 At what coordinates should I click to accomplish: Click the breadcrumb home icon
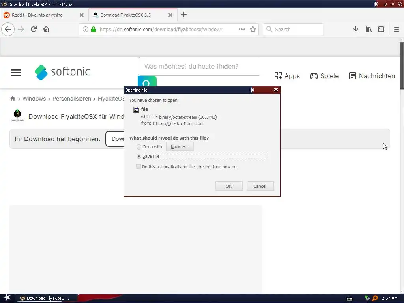(x=13, y=98)
